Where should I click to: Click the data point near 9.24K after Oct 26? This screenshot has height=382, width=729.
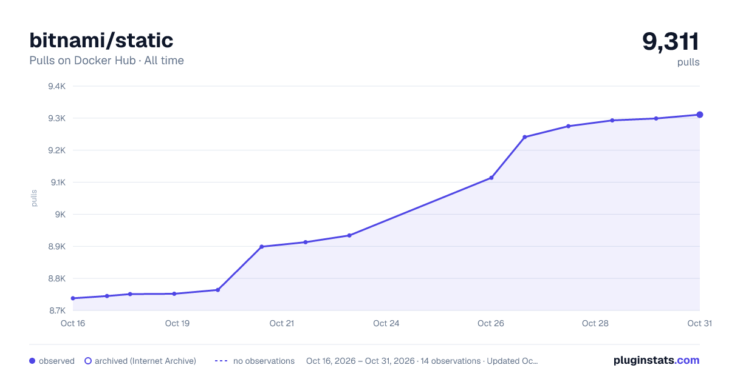(x=525, y=137)
